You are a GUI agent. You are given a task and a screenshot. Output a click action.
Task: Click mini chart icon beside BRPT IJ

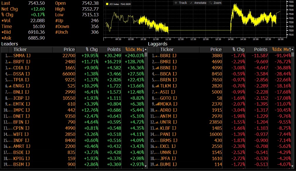tap(11, 62)
